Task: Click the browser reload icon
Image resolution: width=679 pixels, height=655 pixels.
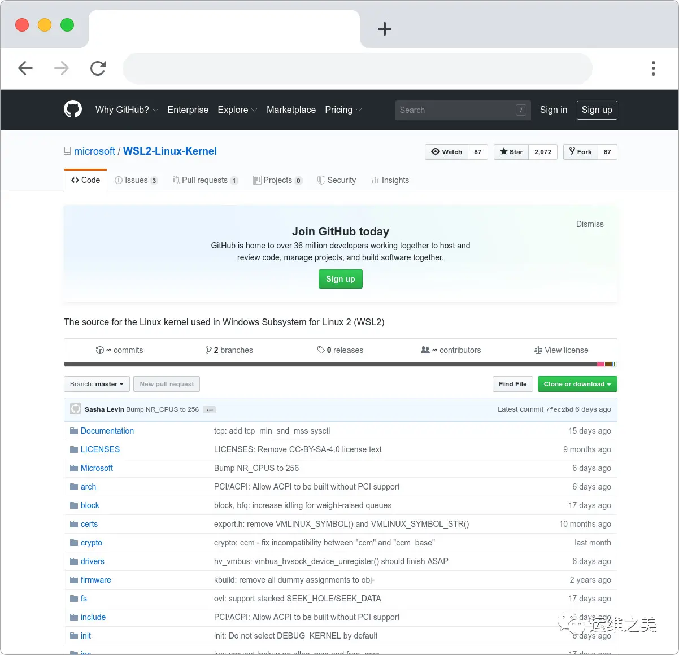Action: point(98,68)
